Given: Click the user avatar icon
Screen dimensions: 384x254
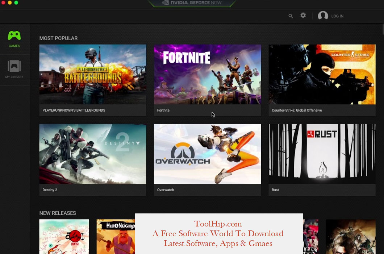Looking at the screenshot, I should [323, 16].
